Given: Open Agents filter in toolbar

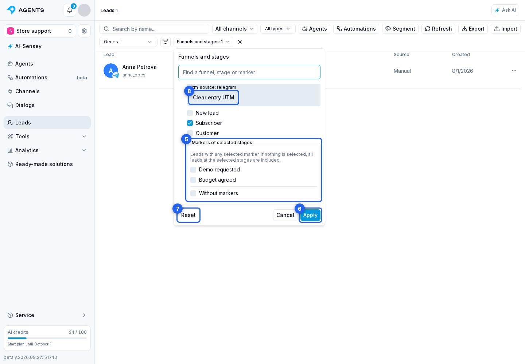Looking at the screenshot, I should pos(314,29).
